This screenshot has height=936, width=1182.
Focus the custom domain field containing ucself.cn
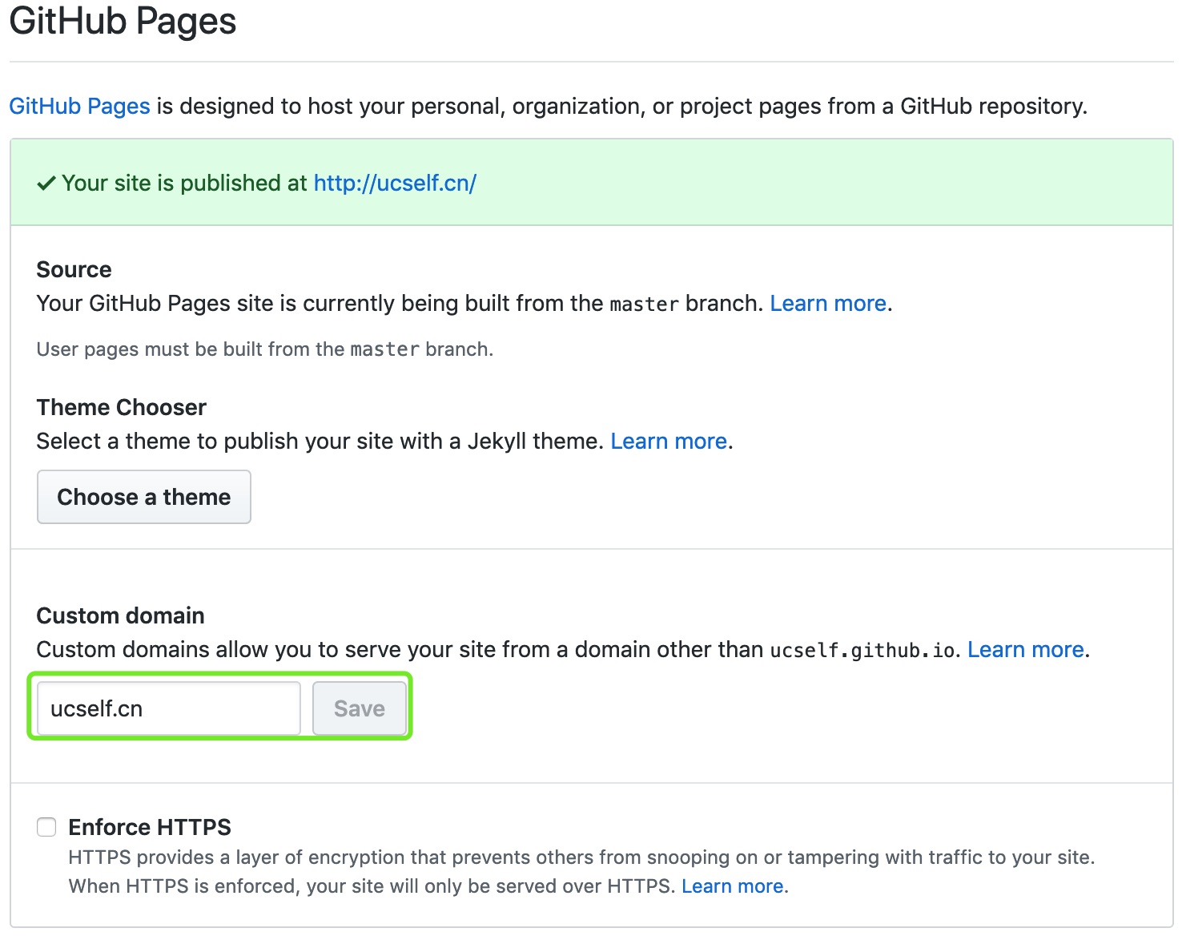[168, 708]
